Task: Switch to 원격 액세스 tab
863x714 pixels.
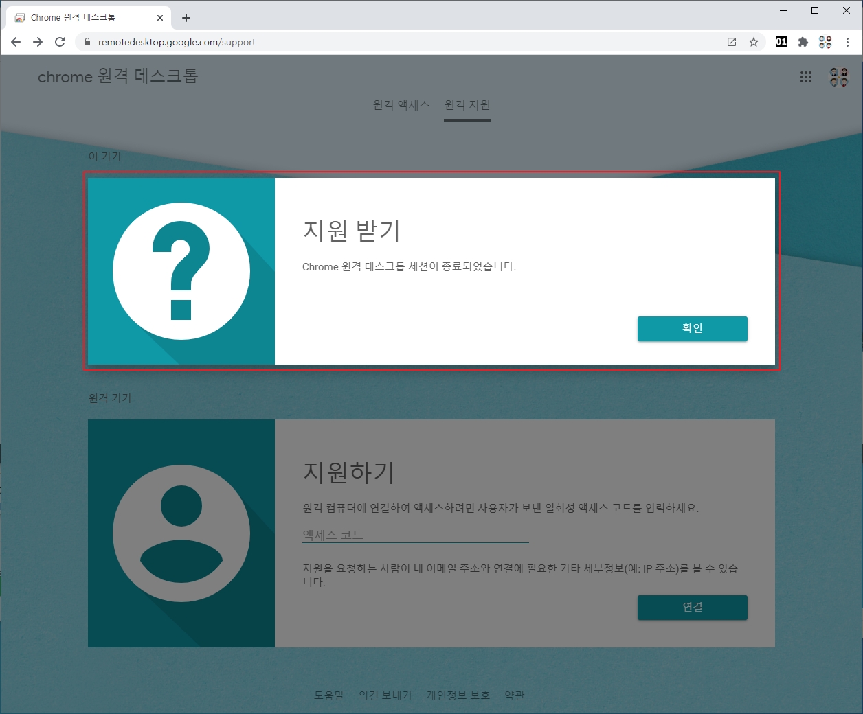Action: [x=401, y=105]
